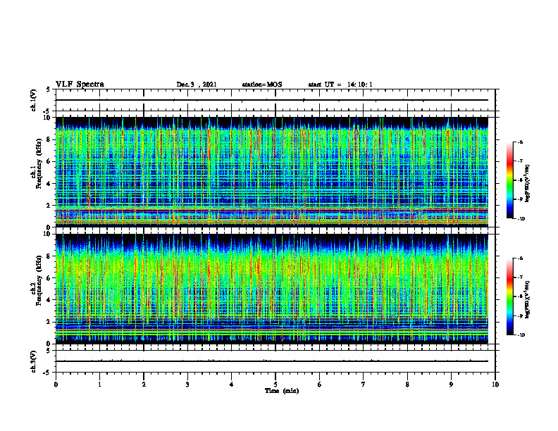Click the "5" tick on ch.1(V) axis
558x431 pixels.
click(49, 89)
